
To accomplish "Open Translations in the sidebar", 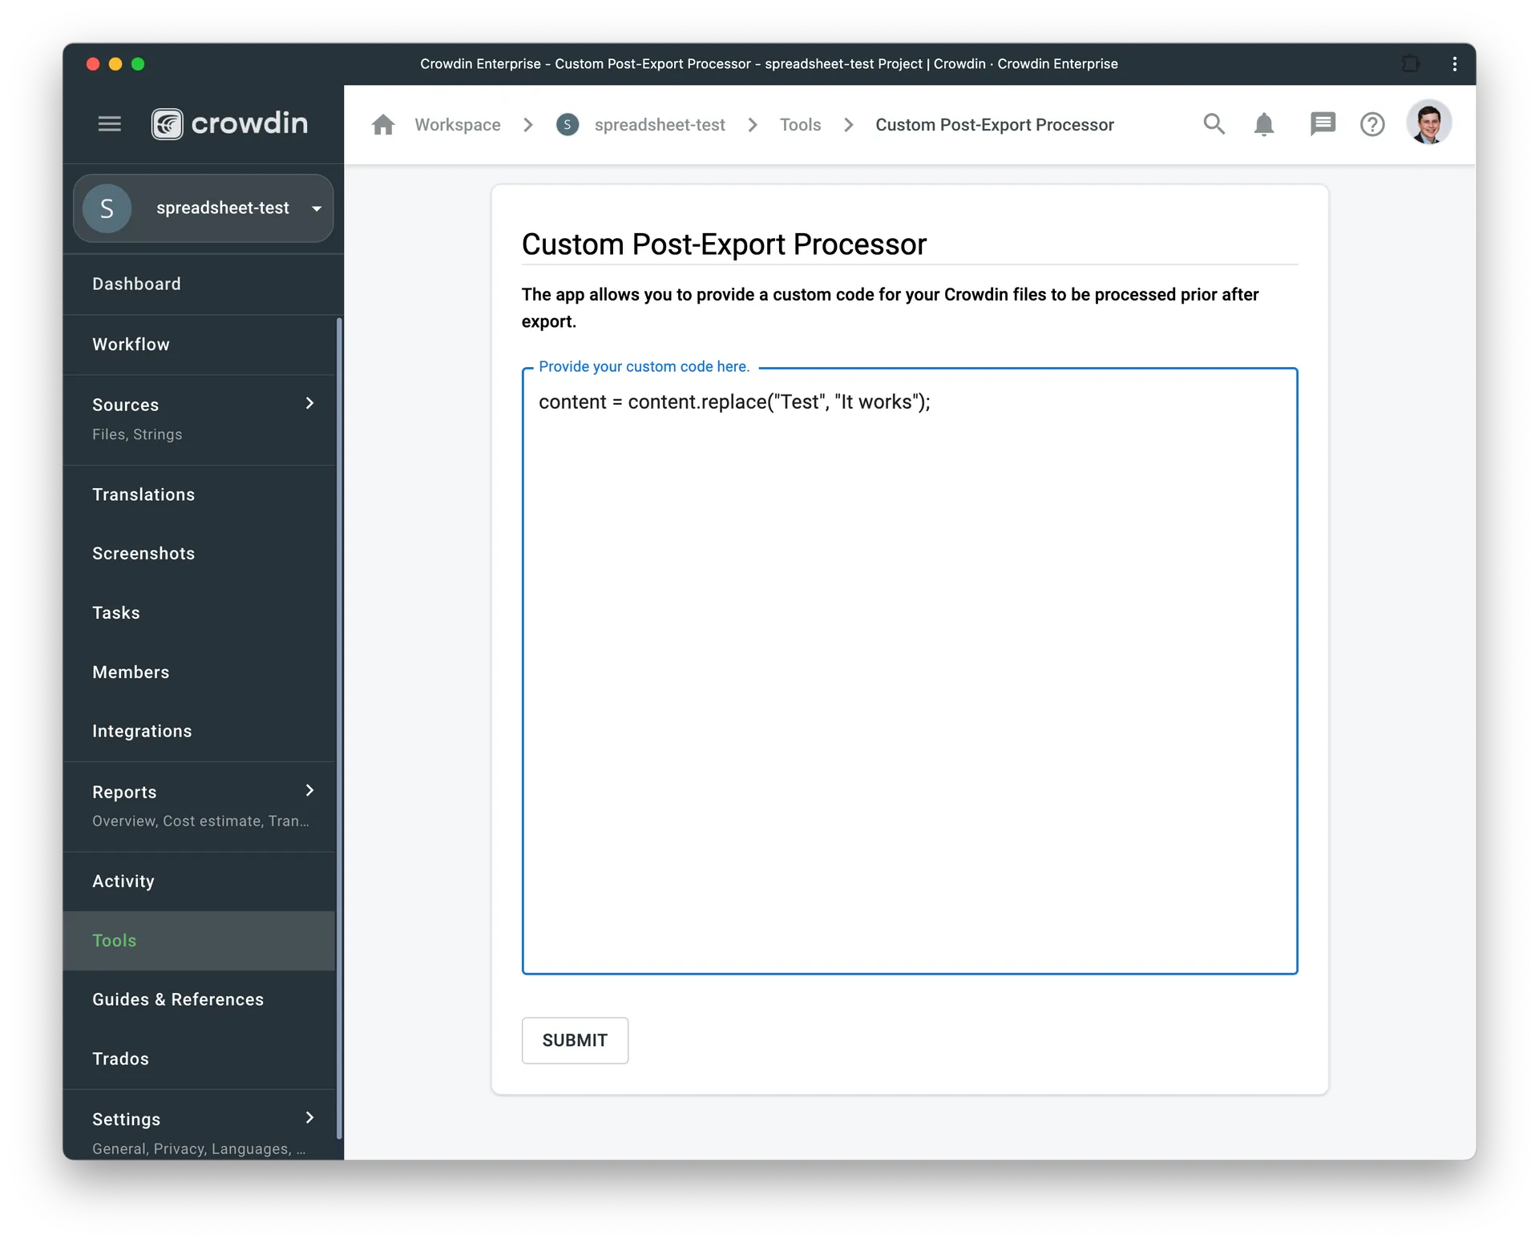I will (x=199, y=494).
